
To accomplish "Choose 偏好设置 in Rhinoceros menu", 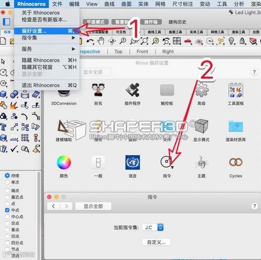I will [47, 31].
